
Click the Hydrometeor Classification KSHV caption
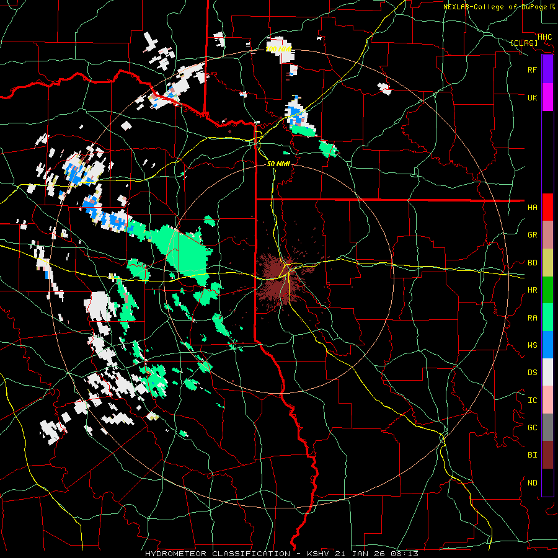point(281,554)
